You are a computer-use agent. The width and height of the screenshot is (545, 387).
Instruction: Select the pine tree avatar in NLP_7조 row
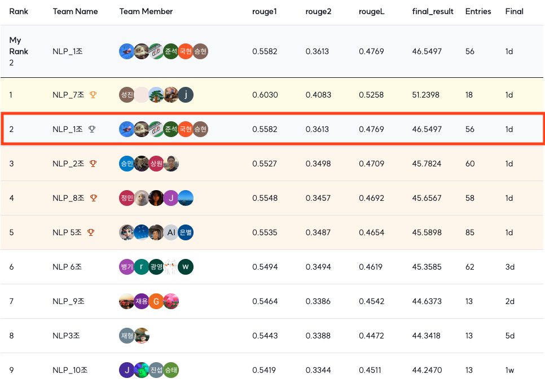click(156, 94)
